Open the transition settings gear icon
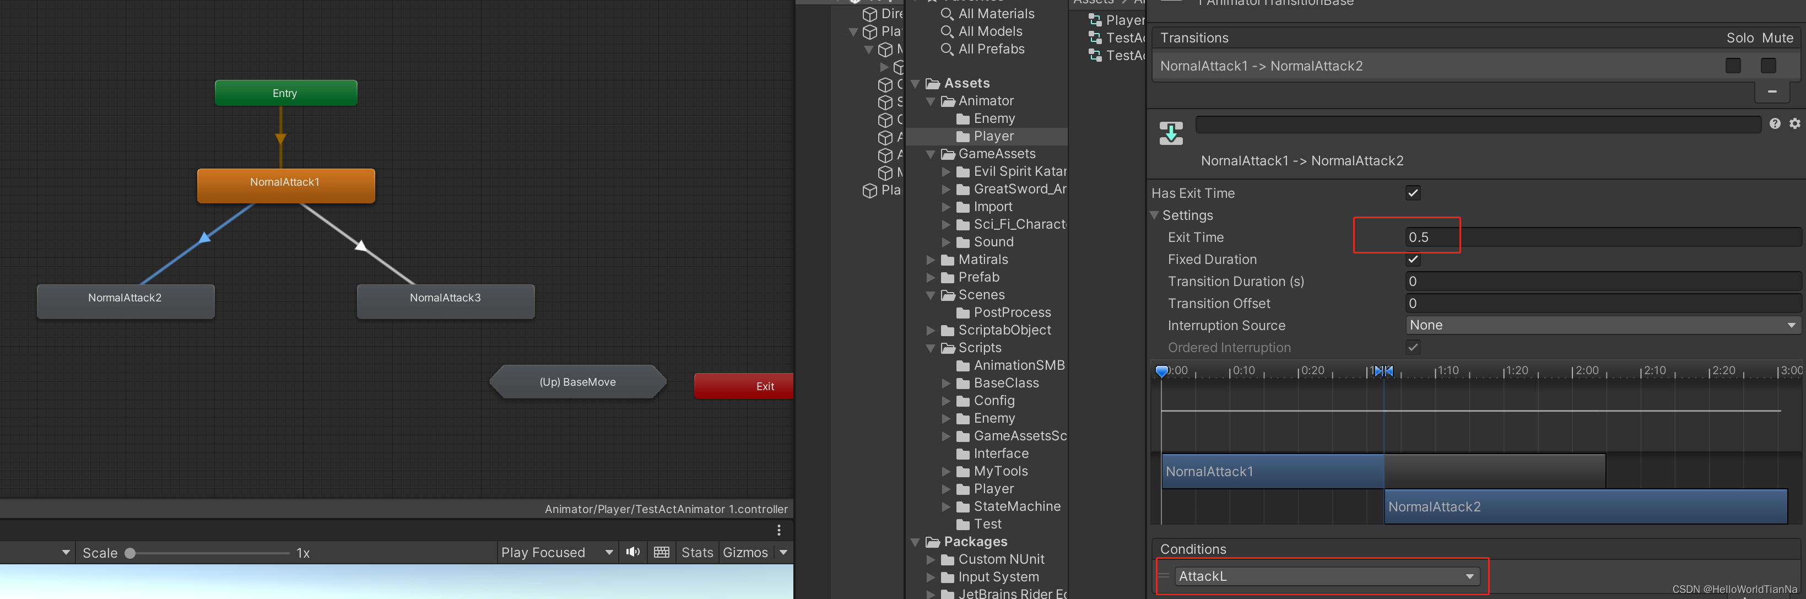The height and width of the screenshot is (599, 1806). [1794, 123]
